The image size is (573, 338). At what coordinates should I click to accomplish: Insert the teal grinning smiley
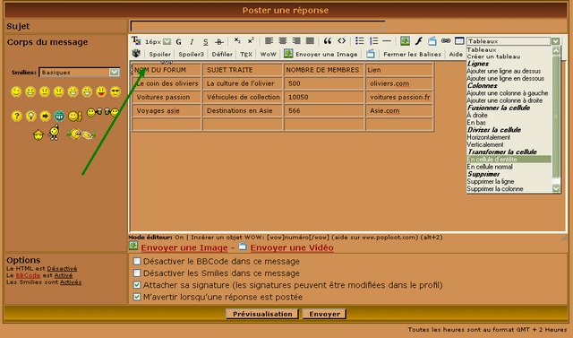(x=59, y=117)
